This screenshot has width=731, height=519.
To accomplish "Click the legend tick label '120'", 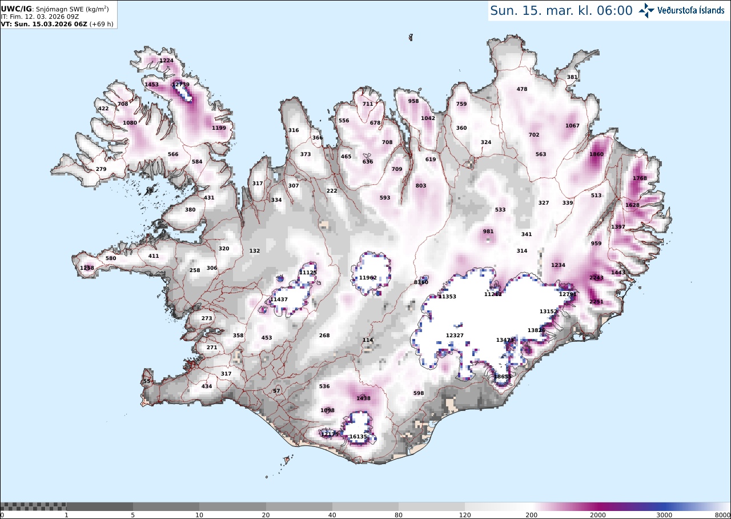I will tap(465, 515).
